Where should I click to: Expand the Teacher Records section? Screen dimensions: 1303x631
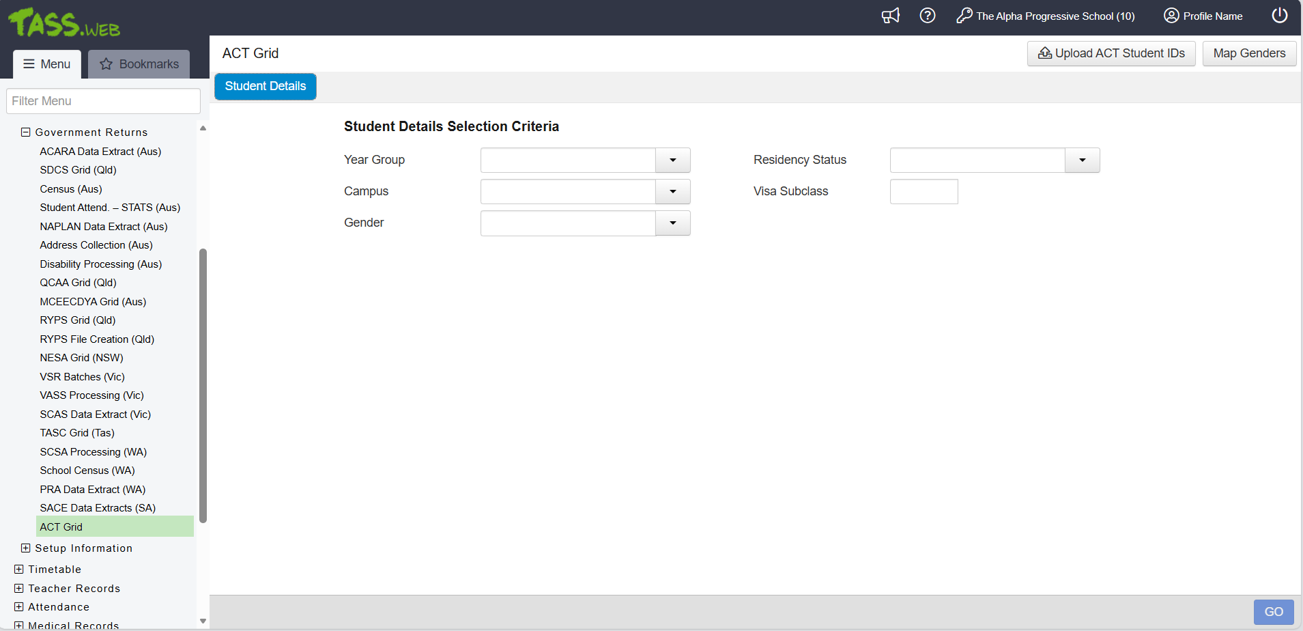click(x=19, y=589)
